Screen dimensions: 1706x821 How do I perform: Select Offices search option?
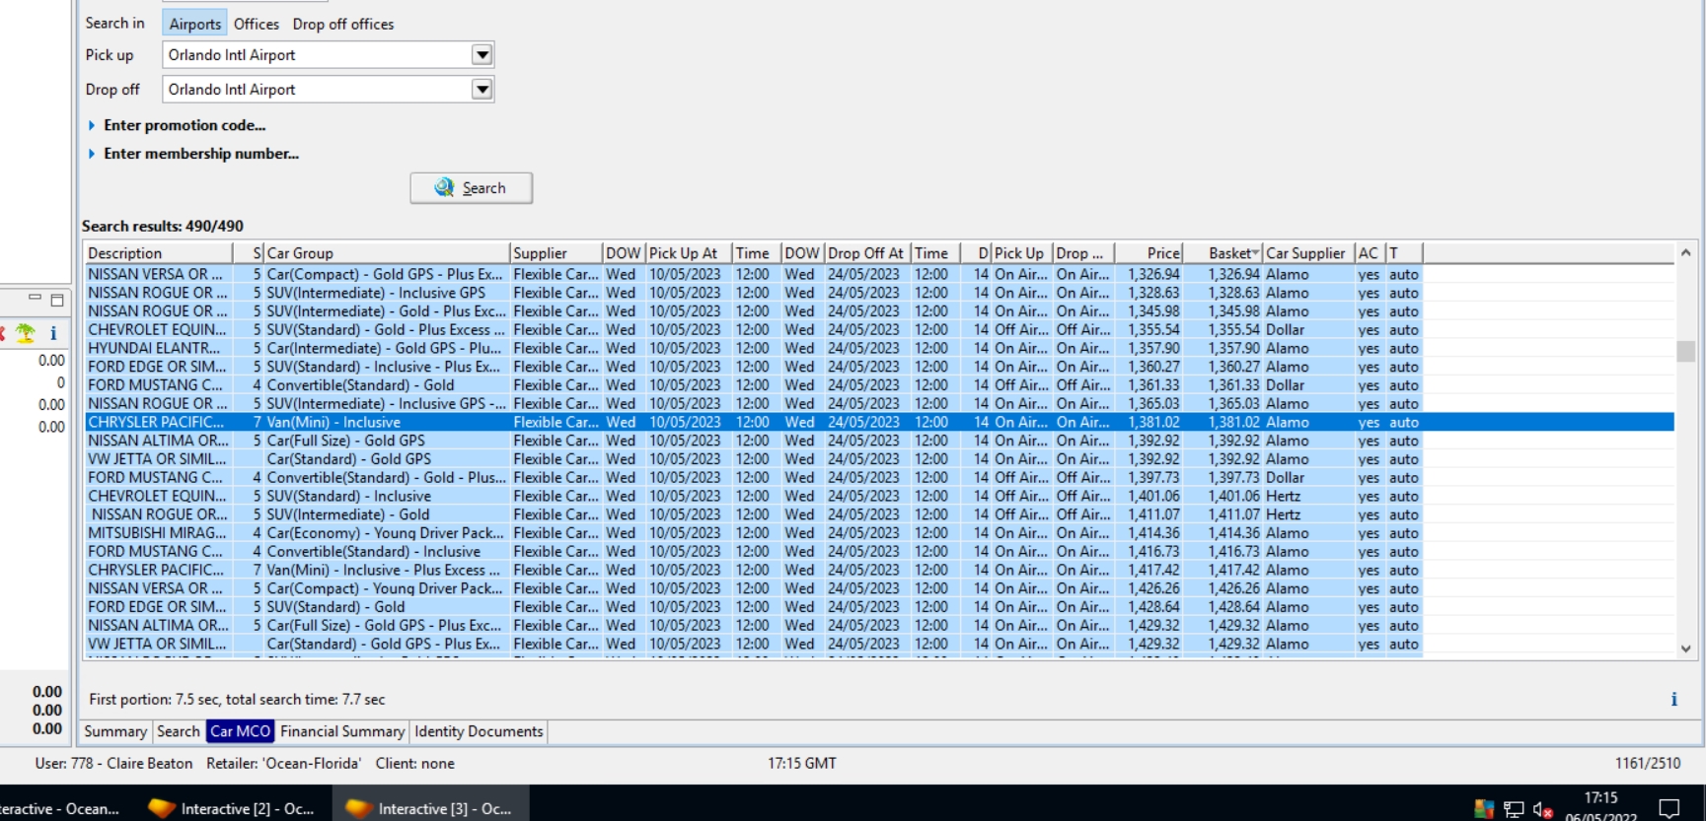257,24
